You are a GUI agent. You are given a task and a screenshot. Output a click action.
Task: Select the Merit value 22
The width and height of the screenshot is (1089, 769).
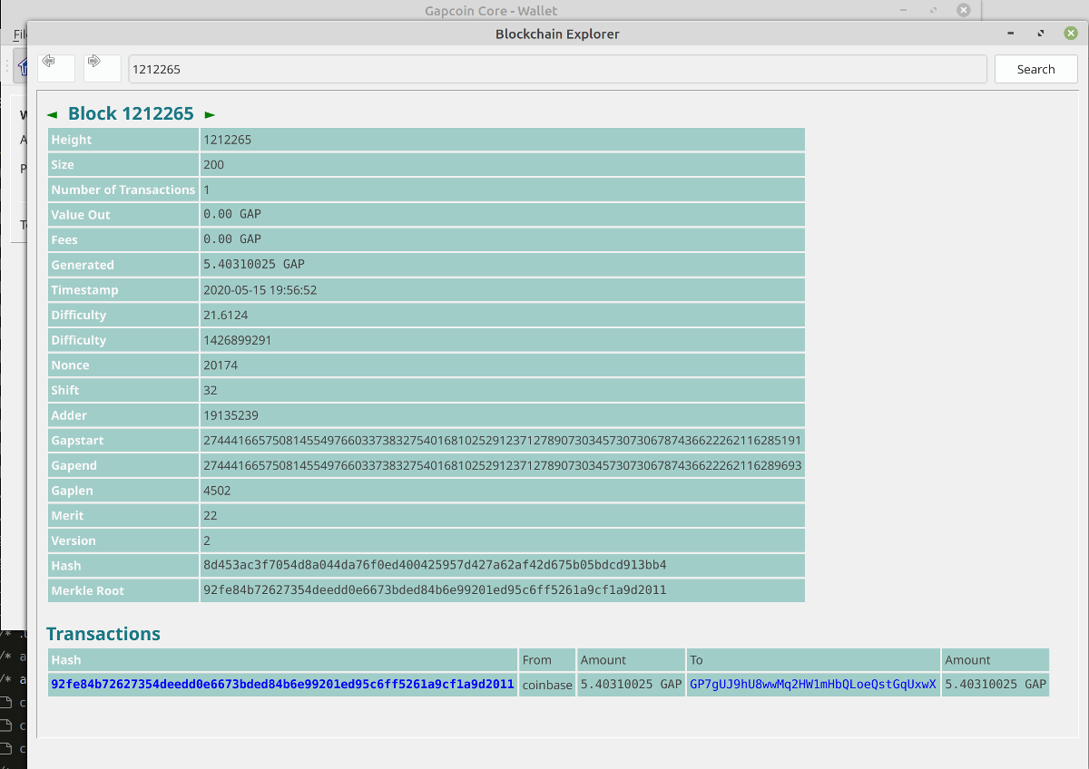[211, 516]
